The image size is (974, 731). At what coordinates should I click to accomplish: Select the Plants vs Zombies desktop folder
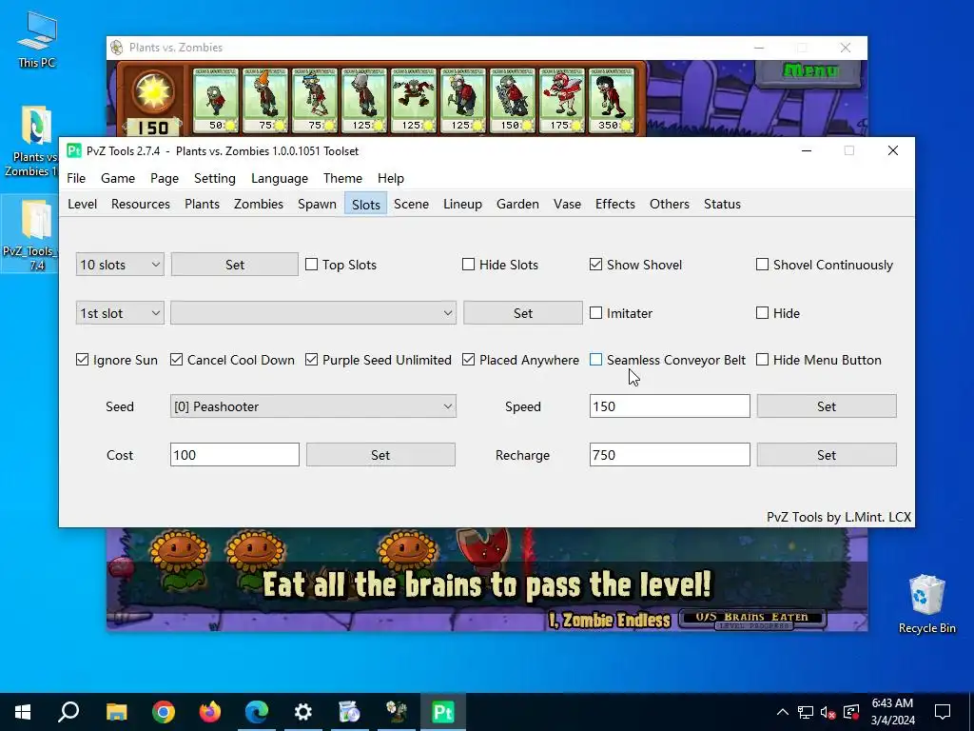pyautogui.click(x=35, y=142)
